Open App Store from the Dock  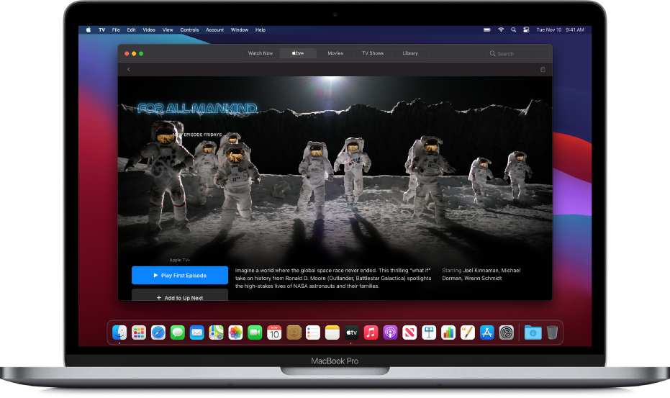pyautogui.click(x=486, y=333)
